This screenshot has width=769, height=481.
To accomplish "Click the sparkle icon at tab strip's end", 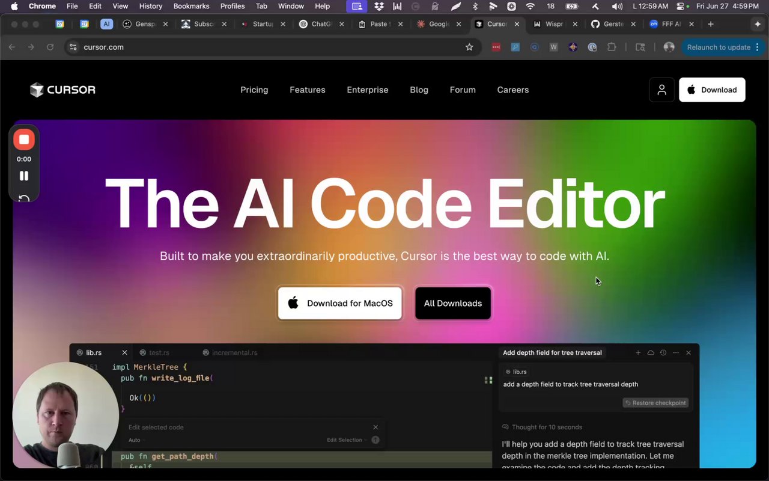I will click(757, 24).
